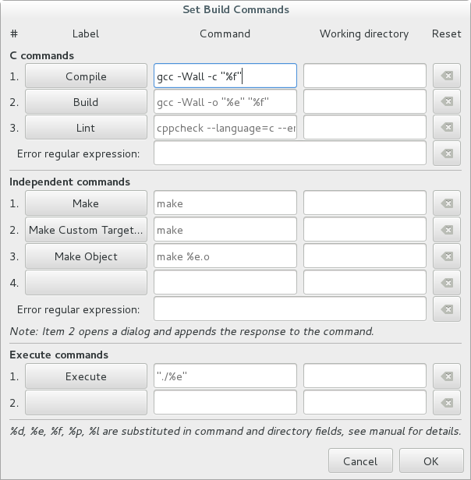Reset the Make Object command row
Image resolution: width=471 pixels, height=480 pixels.
click(x=447, y=256)
